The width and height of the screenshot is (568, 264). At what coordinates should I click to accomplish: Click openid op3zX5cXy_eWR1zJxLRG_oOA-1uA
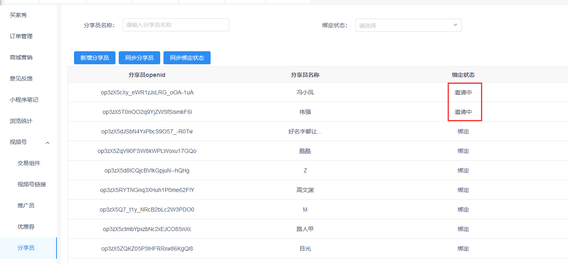click(x=147, y=92)
